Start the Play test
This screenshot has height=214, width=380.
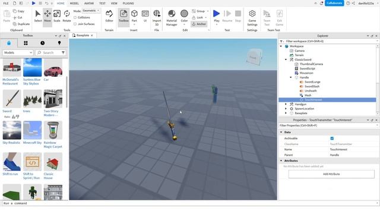tap(216, 16)
